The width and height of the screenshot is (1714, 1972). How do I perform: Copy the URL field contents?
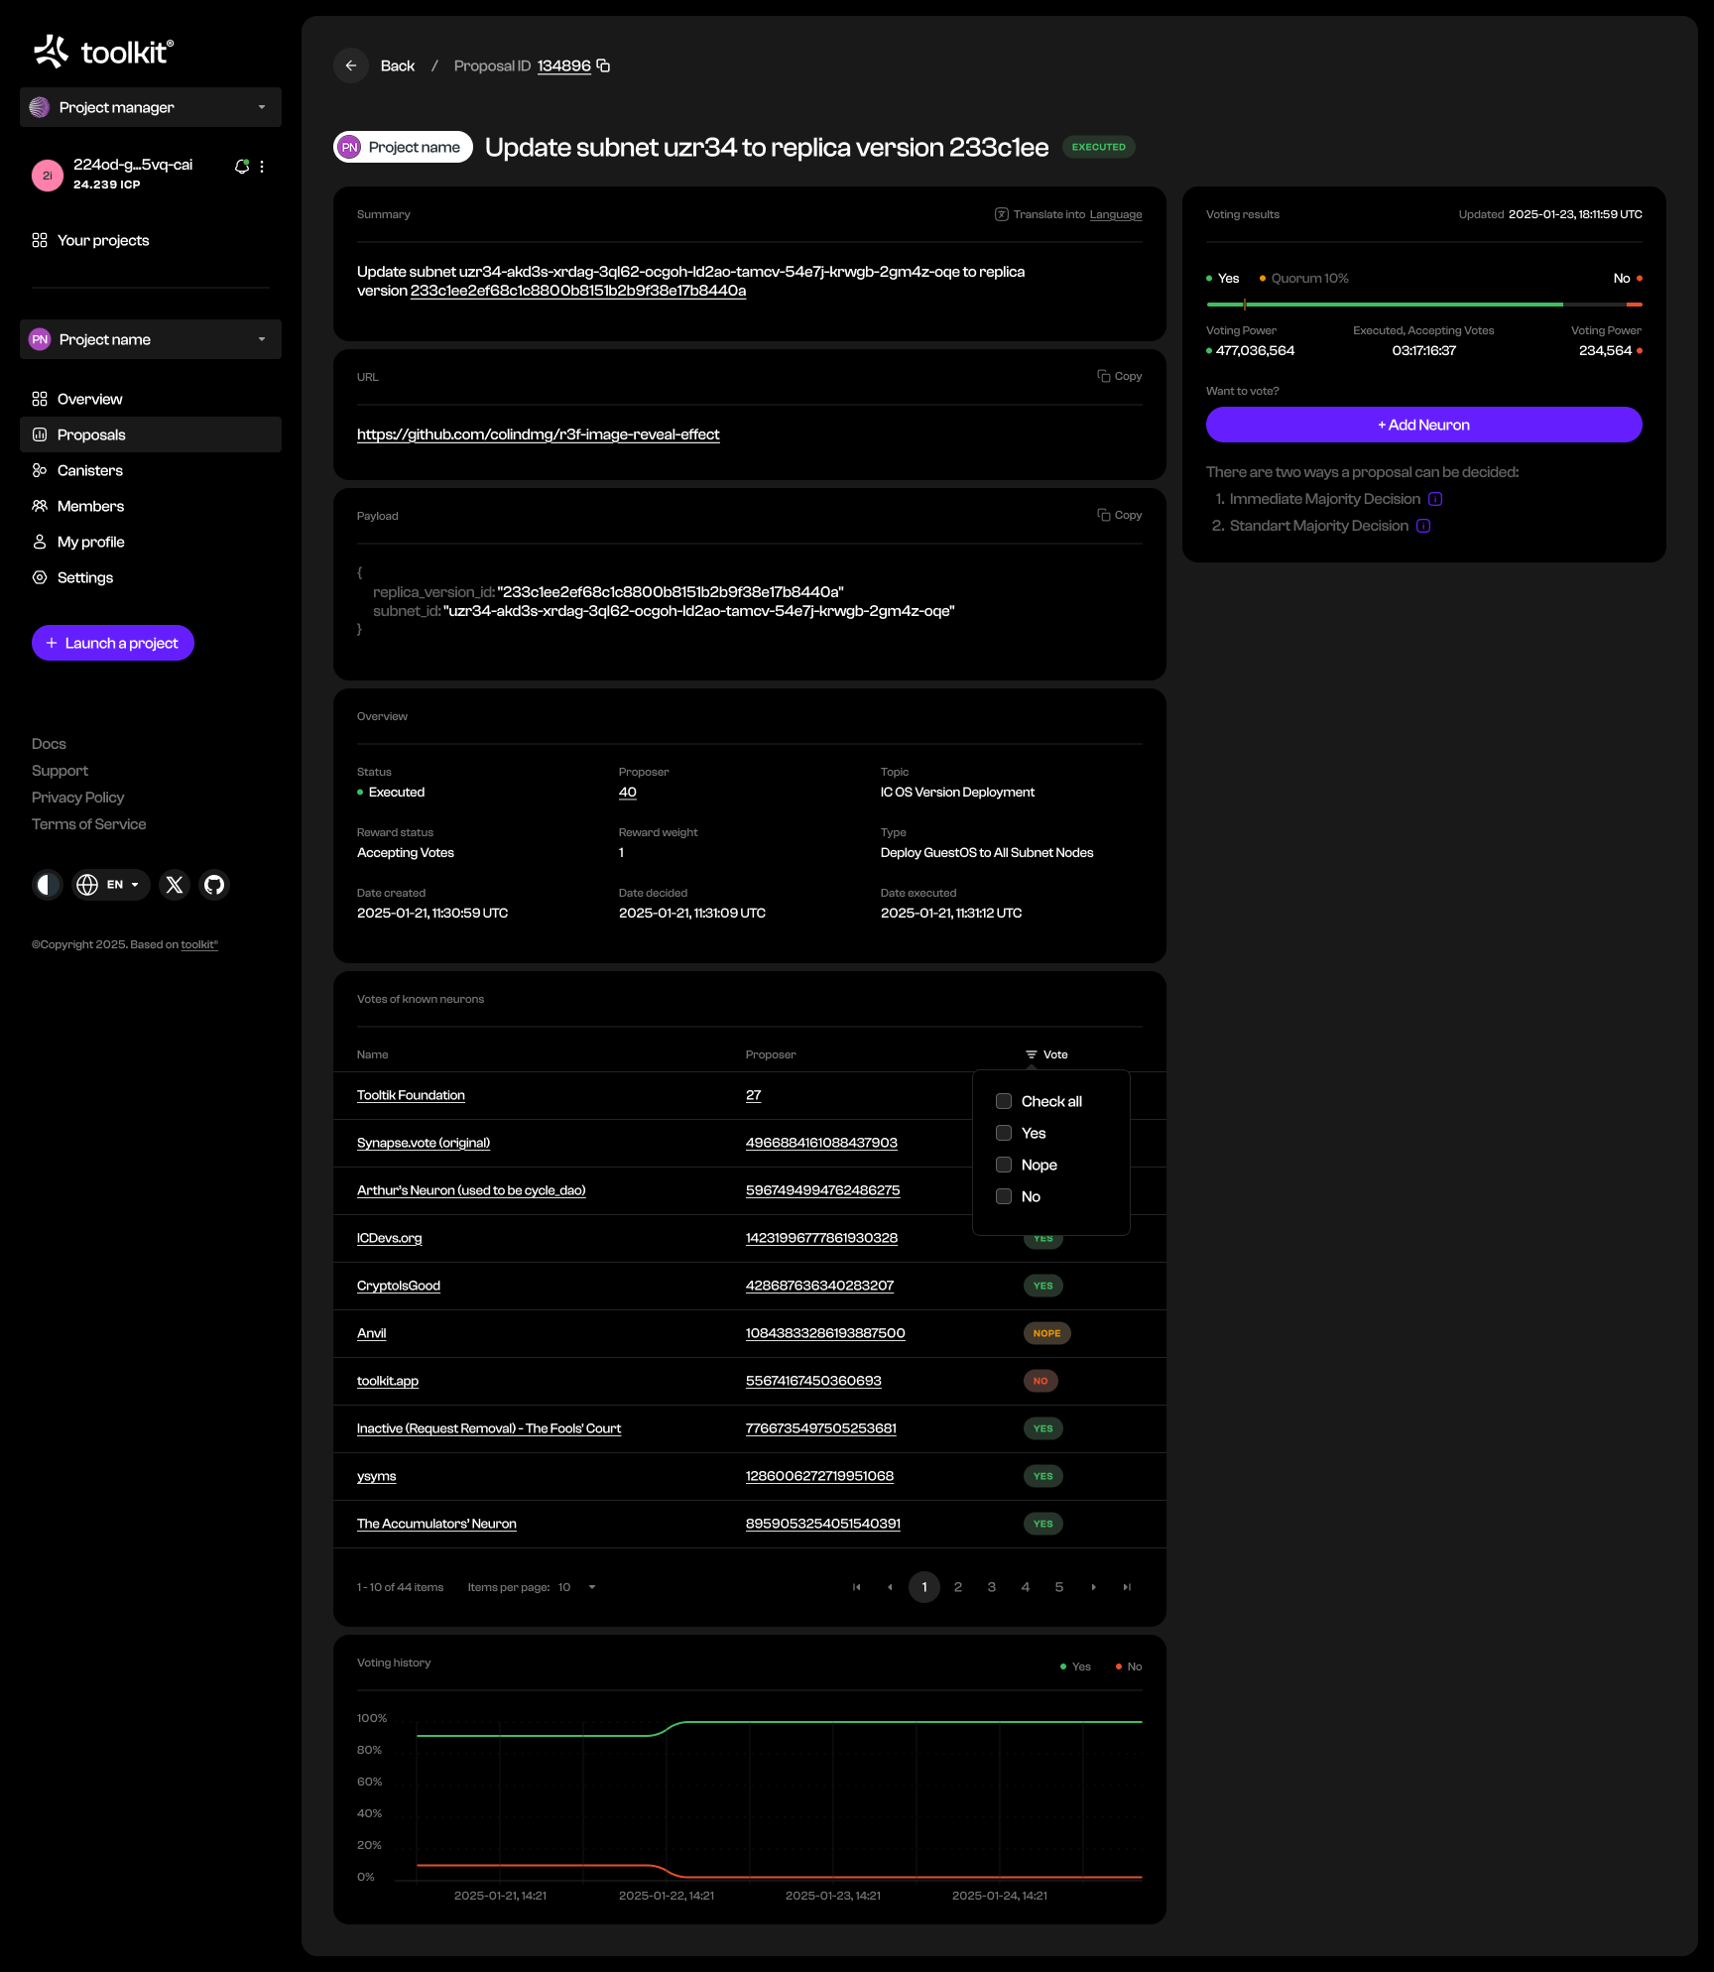click(1120, 377)
